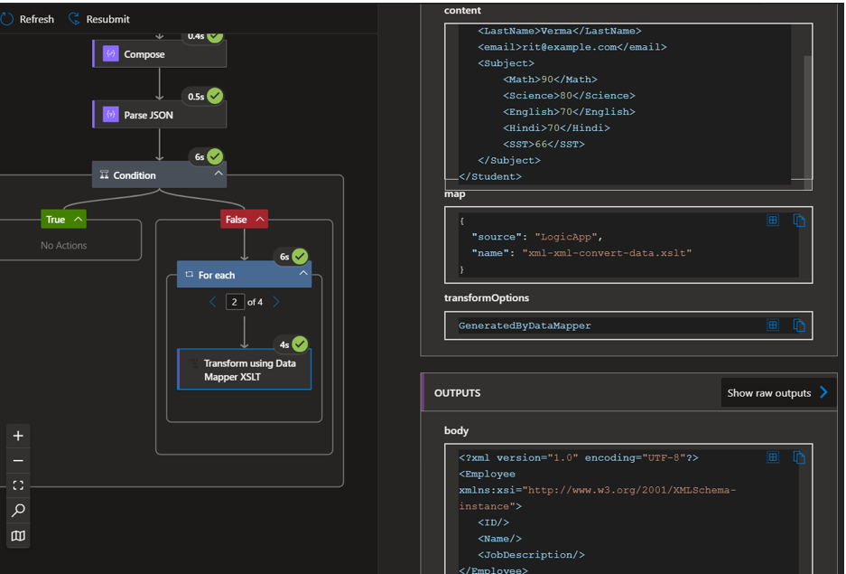Open the Condition node
Screen dimensions: 846x574
tap(159, 174)
